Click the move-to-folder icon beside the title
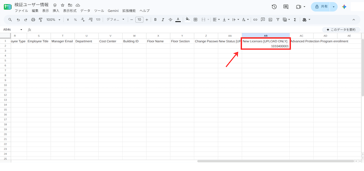The image size is (364, 171). [70, 5]
